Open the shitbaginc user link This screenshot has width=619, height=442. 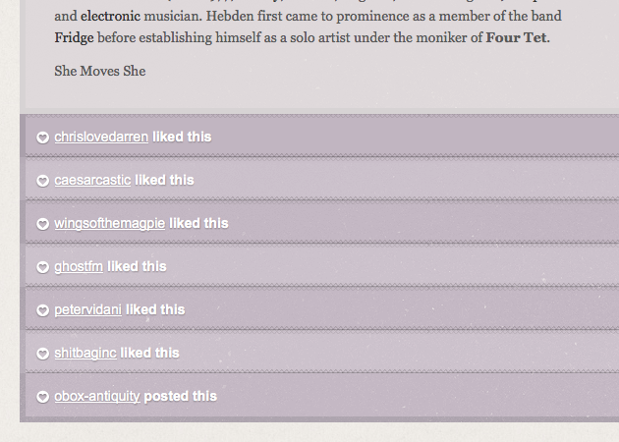click(85, 353)
